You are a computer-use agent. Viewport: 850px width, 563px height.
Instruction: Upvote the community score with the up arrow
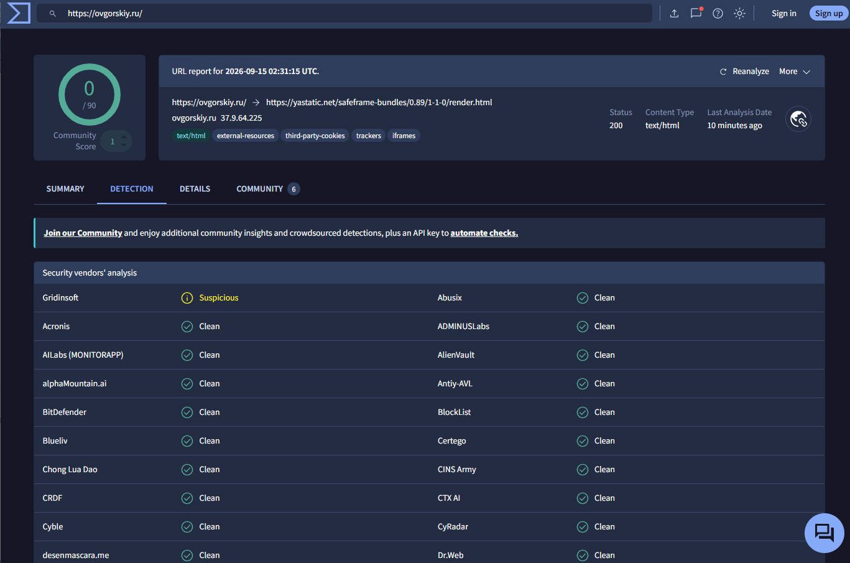(123, 137)
